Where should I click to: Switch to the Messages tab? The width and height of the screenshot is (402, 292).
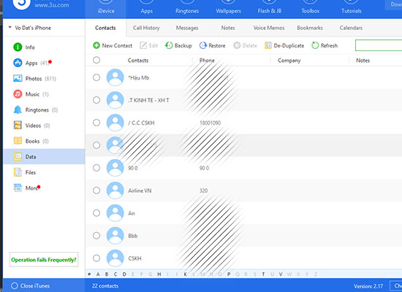[x=187, y=28]
